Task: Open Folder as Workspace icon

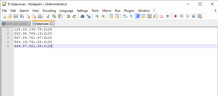Action: (161, 16)
